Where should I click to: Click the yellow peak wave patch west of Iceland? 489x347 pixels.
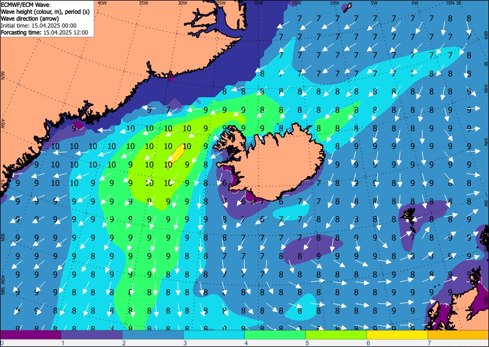[177, 154]
